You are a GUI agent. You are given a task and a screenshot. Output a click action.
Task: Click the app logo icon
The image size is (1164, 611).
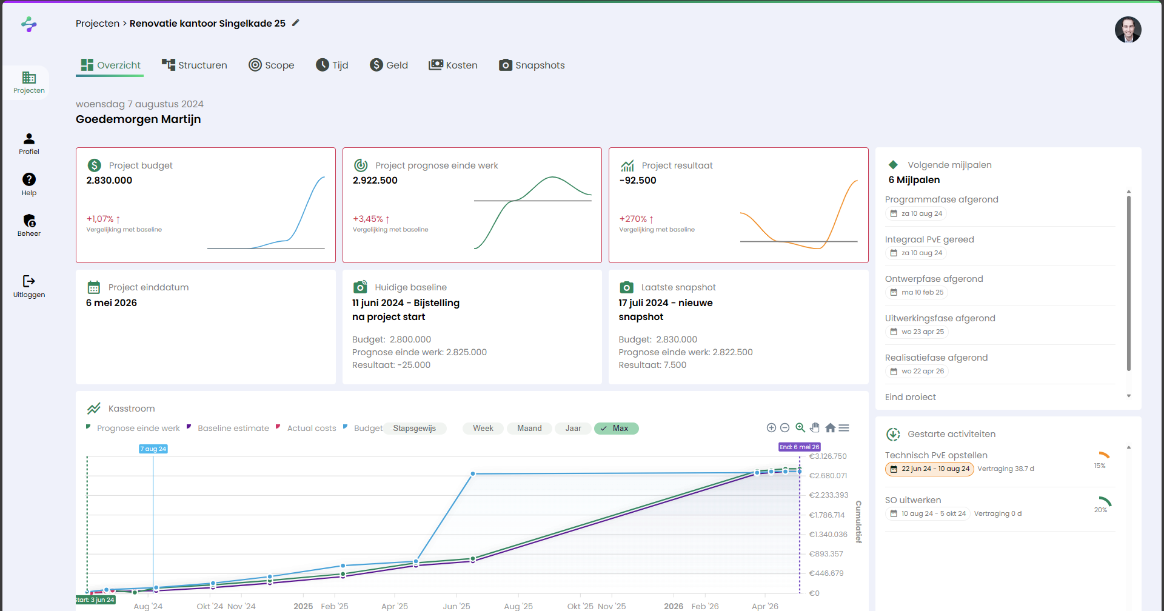pyautogui.click(x=29, y=24)
